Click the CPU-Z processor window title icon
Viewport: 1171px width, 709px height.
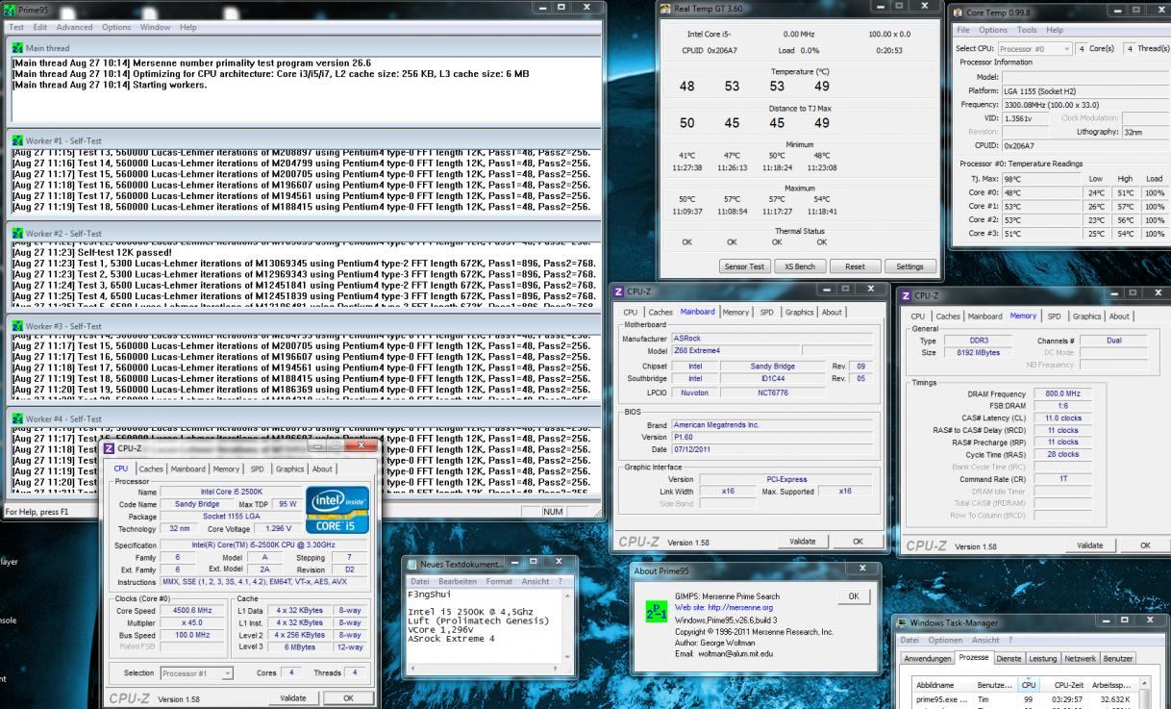point(109,449)
